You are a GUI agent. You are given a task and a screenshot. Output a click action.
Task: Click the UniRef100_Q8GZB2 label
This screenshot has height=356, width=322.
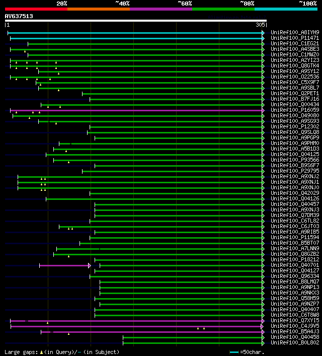coord(295,254)
